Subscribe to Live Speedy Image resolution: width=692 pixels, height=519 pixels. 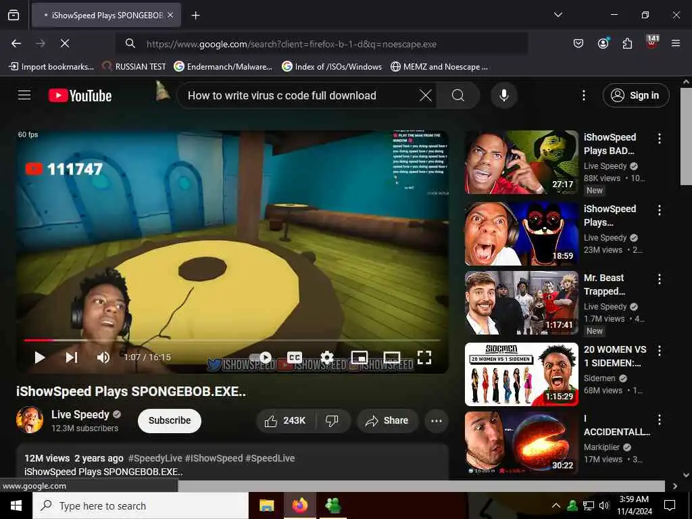pyautogui.click(x=170, y=420)
